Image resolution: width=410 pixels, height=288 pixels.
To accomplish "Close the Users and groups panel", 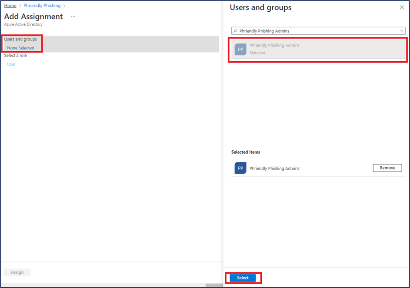I will click(402, 7).
